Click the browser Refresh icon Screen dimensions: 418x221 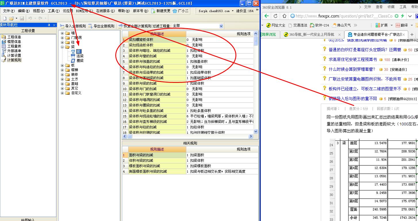pyautogui.click(x=275, y=16)
